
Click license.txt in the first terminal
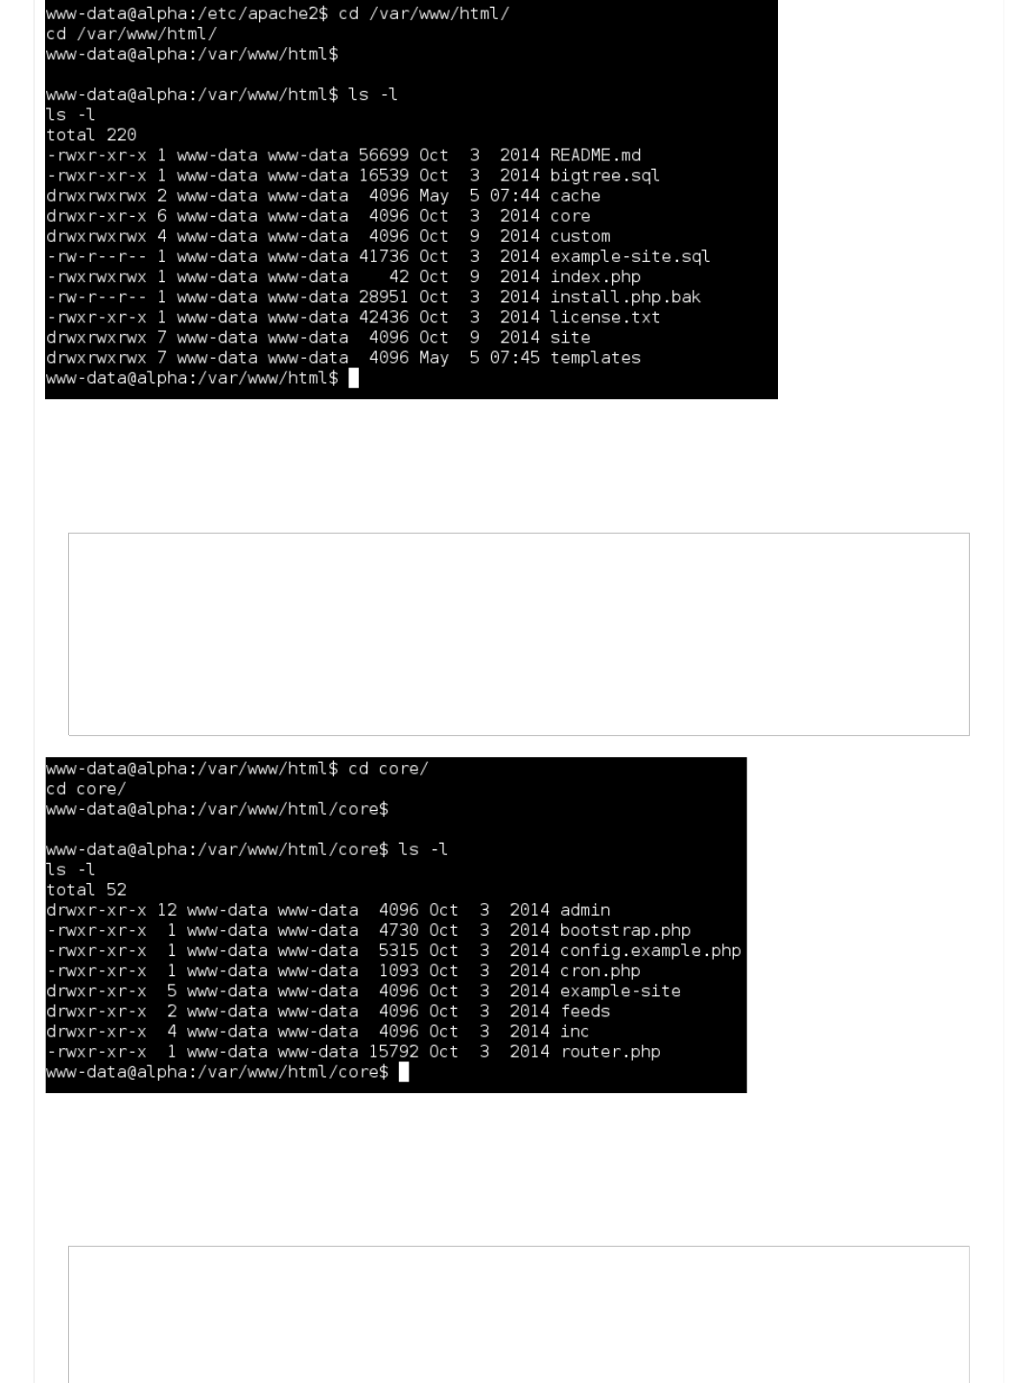tap(604, 317)
